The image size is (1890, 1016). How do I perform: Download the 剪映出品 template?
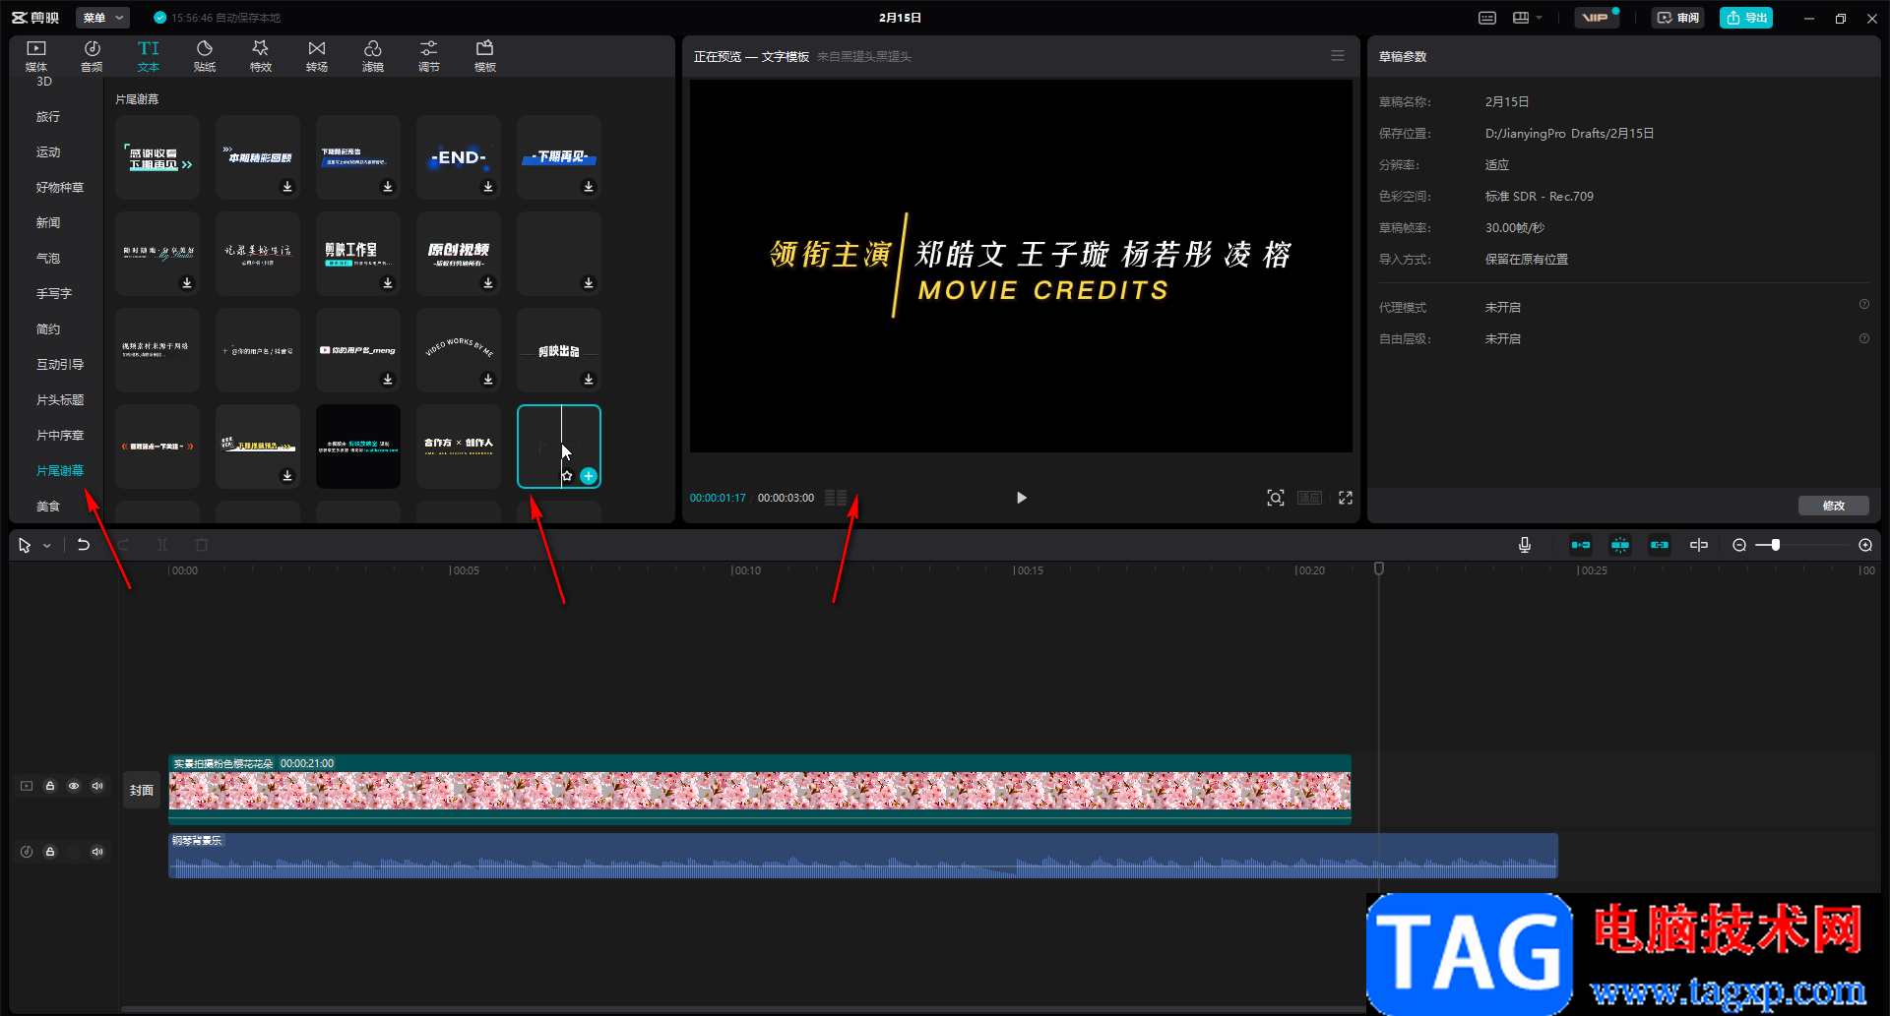[x=589, y=380]
